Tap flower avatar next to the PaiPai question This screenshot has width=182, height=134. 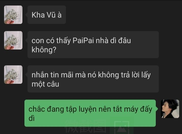13,40
